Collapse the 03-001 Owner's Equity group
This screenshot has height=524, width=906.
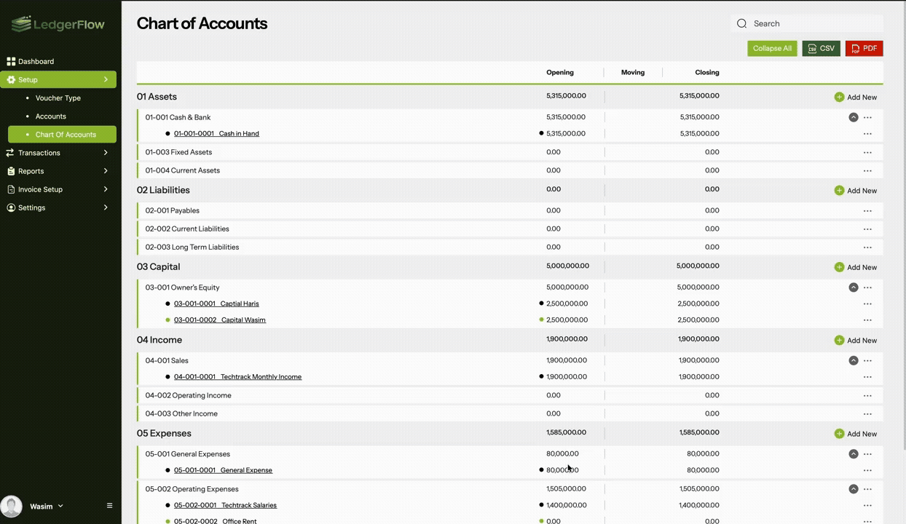(x=853, y=287)
